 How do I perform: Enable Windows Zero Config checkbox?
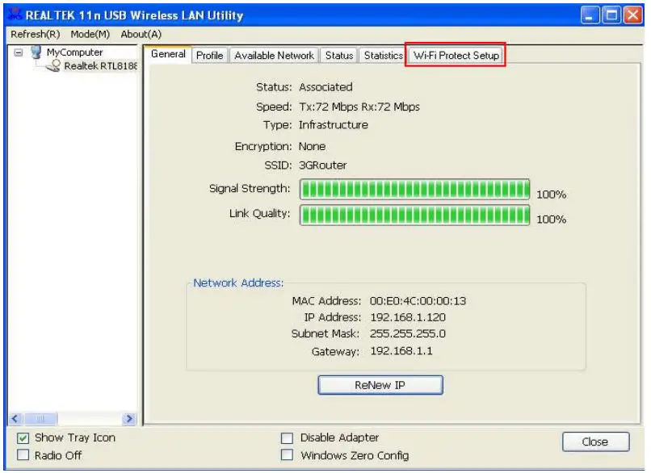(x=287, y=455)
